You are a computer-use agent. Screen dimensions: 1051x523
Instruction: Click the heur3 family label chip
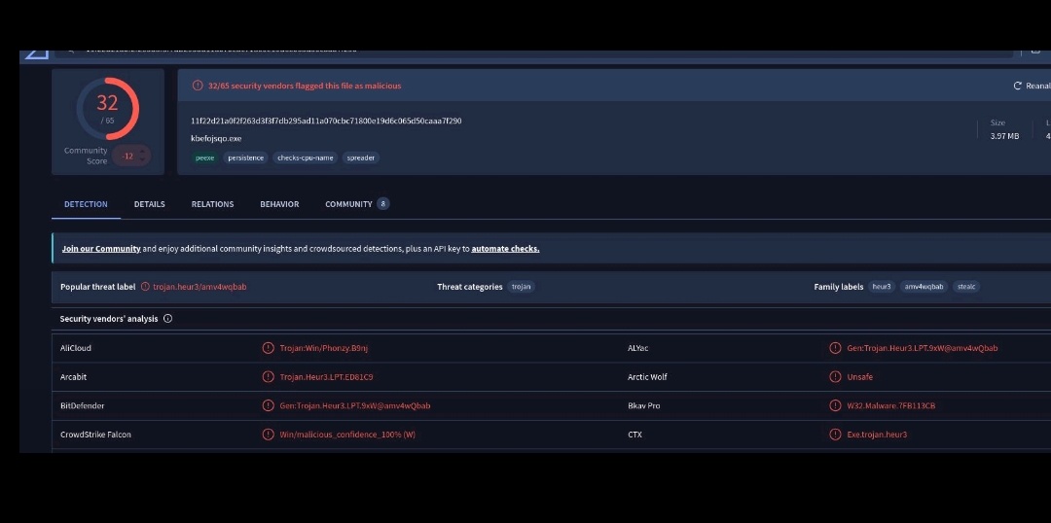[x=882, y=287]
